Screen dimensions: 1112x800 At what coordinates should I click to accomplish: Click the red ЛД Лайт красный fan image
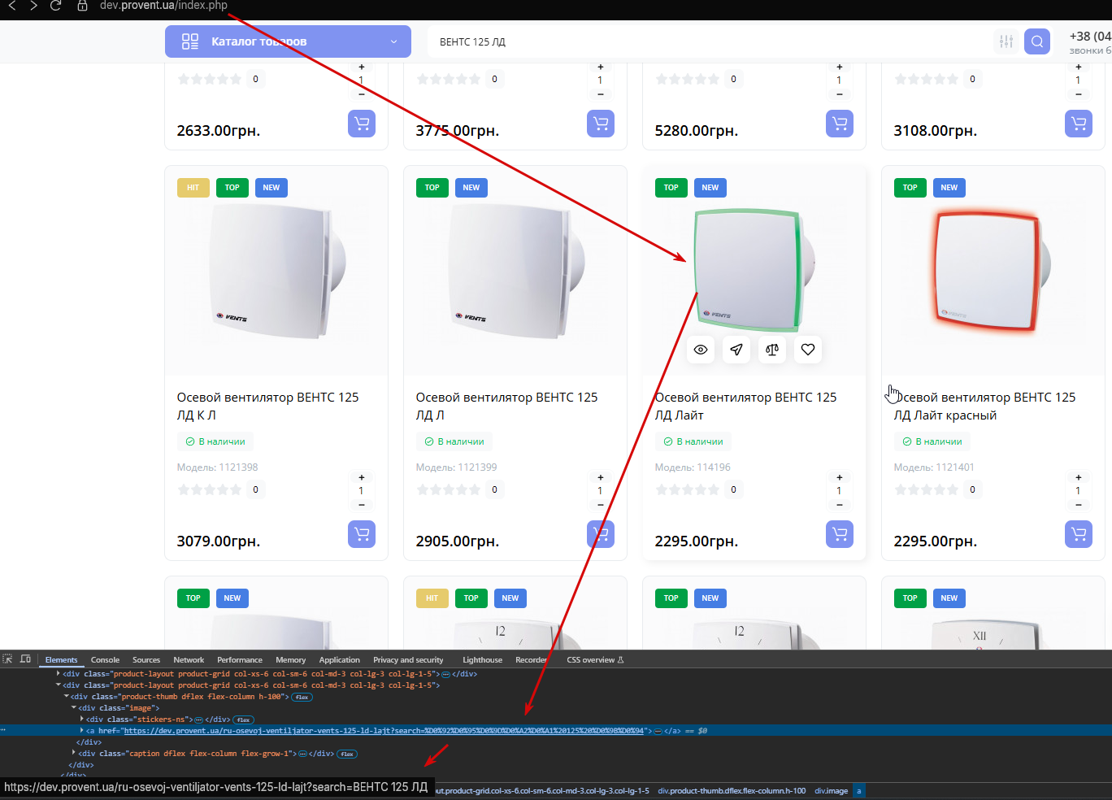click(x=993, y=272)
